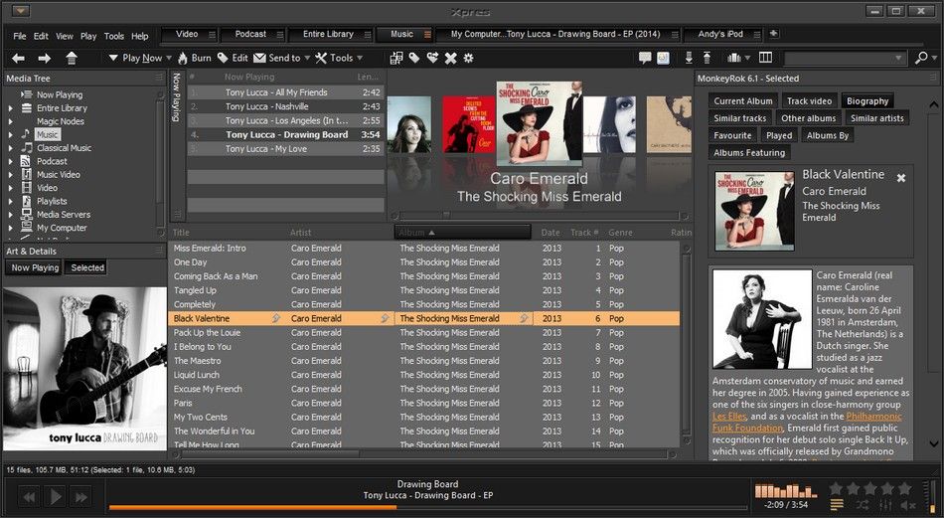944x518 pixels.
Task: Select 'Tony Lucca - Nashville' in Now Playing
Action: coord(285,106)
